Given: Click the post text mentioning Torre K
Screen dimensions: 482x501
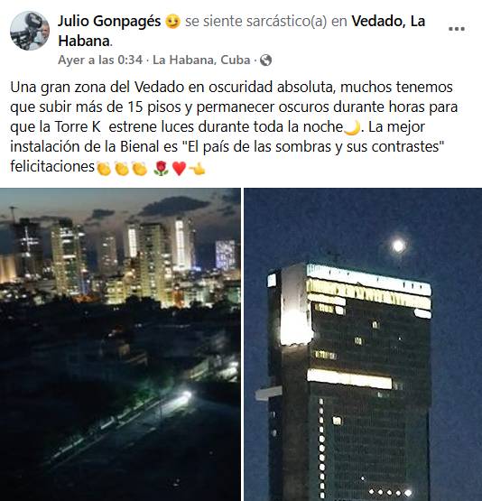Looking at the screenshot, I should (x=234, y=126).
